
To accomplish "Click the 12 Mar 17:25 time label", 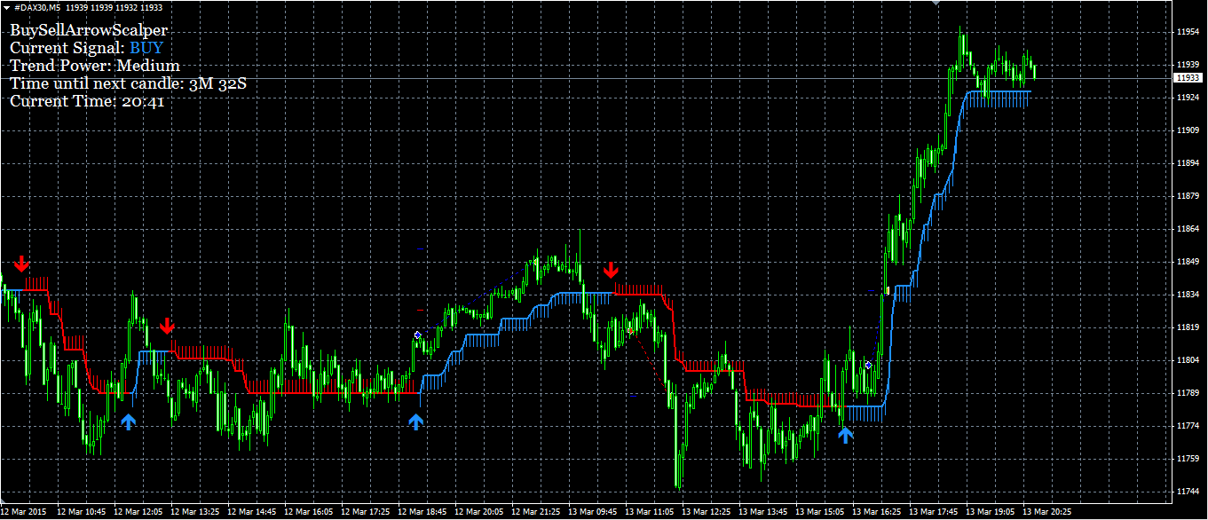I will pyautogui.click(x=365, y=512).
